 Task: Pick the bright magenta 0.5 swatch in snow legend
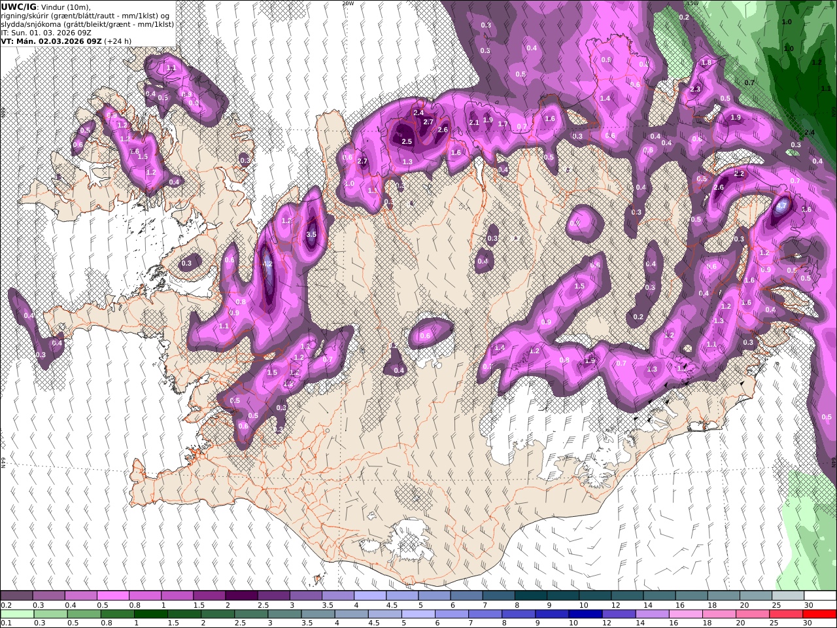click(112, 596)
